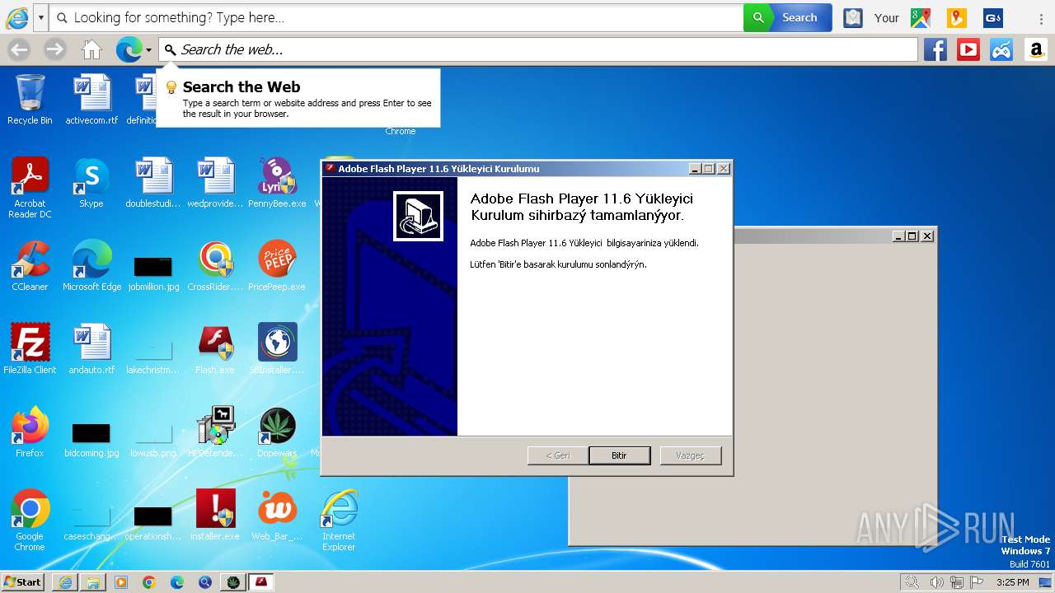Click Bitir to finish Flash Player setup
Viewport: 1055px width, 593px height.
(619, 455)
